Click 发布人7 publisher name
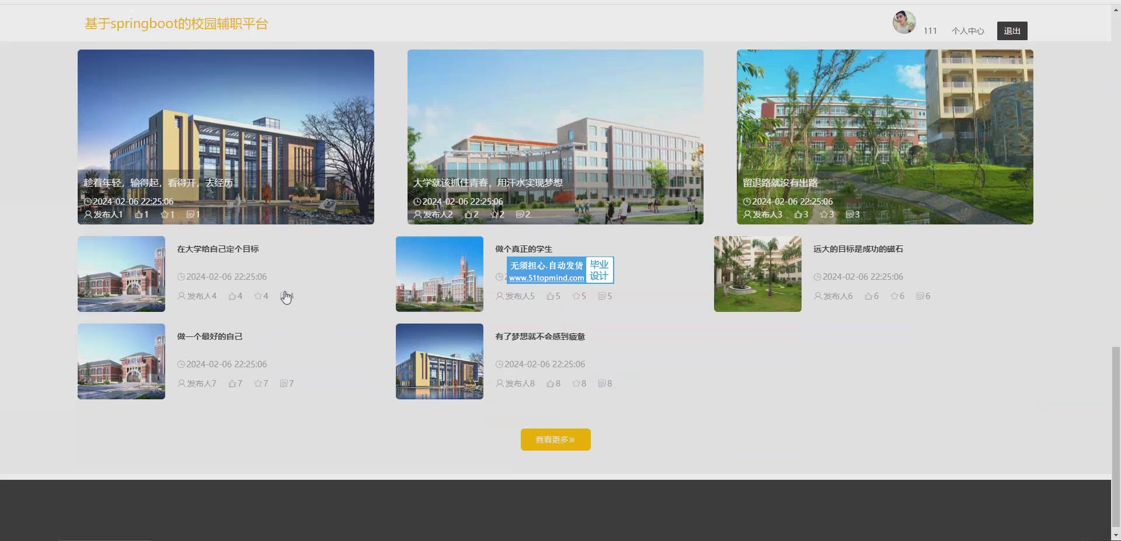The width and height of the screenshot is (1121, 541). tap(201, 384)
